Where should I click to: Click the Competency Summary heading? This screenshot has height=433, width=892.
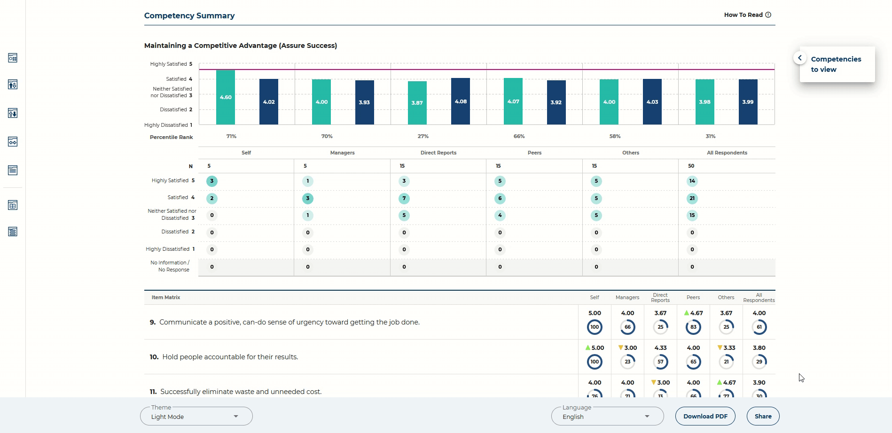[189, 15]
